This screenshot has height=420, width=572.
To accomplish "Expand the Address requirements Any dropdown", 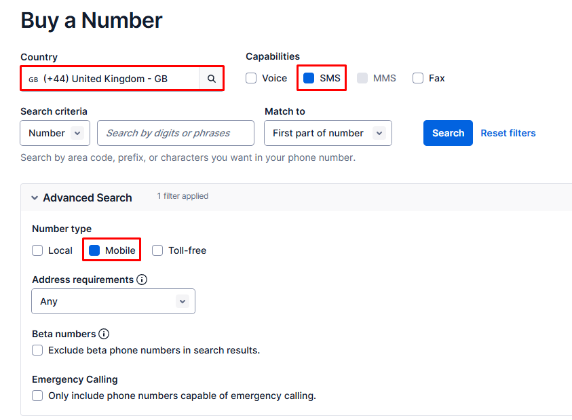I will (x=113, y=301).
